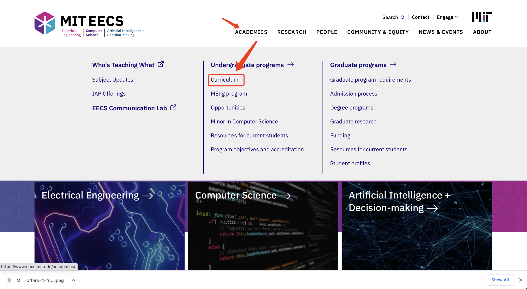The image size is (527, 289).
Task: Go to undergraduate Opportunities
Action: pos(228,107)
